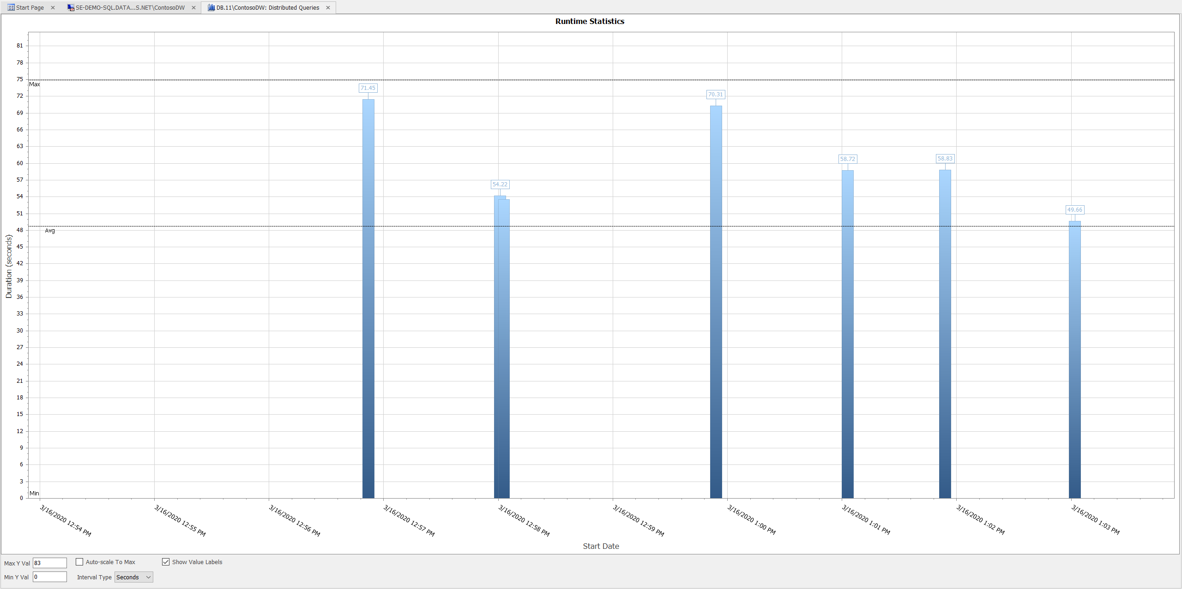Close the Distributed Queries tab

(x=328, y=7)
